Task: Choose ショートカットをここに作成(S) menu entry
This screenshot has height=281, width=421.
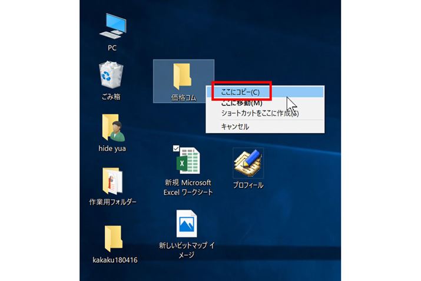Action: pyautogui.click(x=265, y=113)
